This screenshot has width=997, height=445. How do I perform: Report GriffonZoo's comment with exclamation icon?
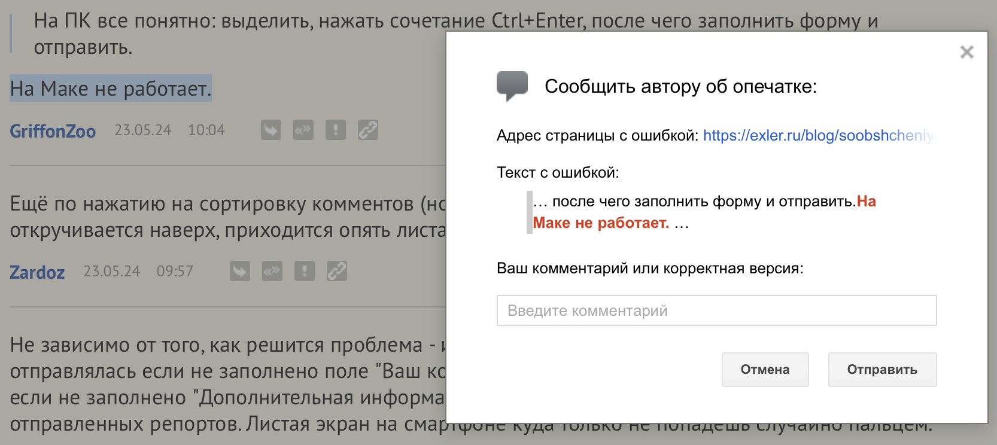(336, 130)
